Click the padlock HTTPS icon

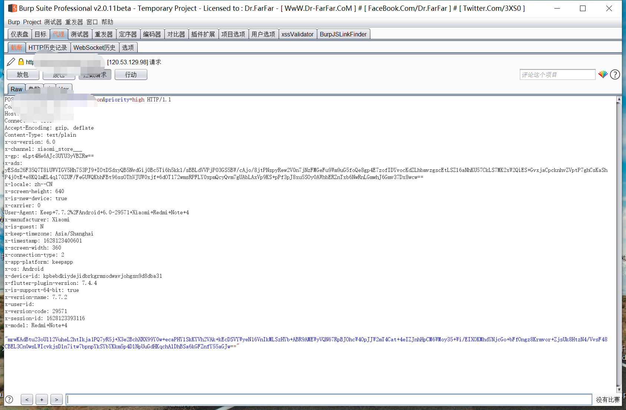point(21,62)
